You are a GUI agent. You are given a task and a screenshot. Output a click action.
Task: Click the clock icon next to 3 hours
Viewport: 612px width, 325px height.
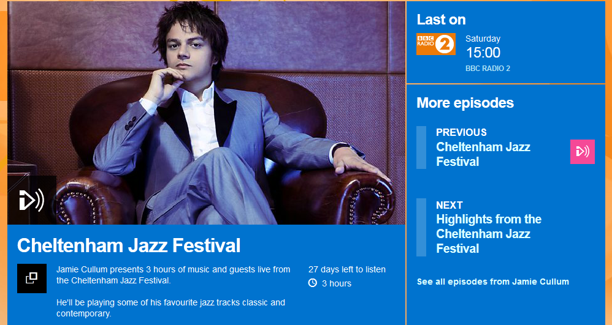click(313, 283)
